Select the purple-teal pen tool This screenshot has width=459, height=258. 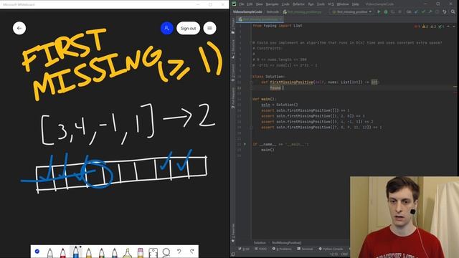[115, 252]
